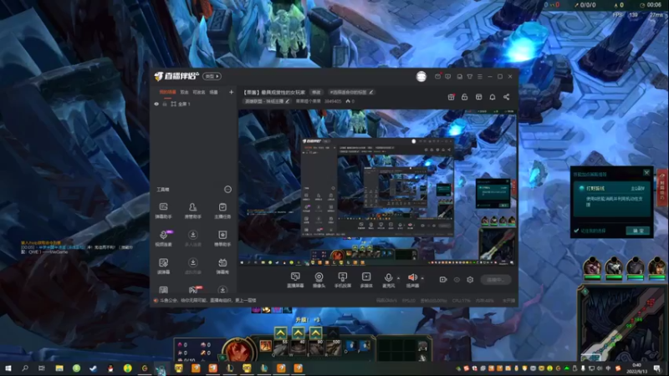Image resolution: width=669 pixels, height=376 pixels.
Task: Add 摄像头 camera source
Action: (x=319, y=280)
